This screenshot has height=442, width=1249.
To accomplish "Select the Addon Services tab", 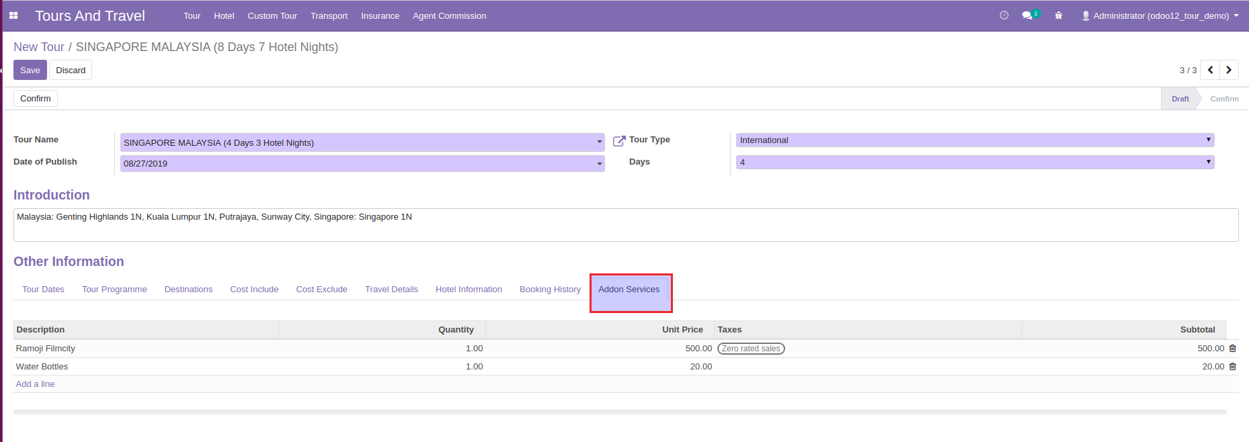I will pos(629,290).
